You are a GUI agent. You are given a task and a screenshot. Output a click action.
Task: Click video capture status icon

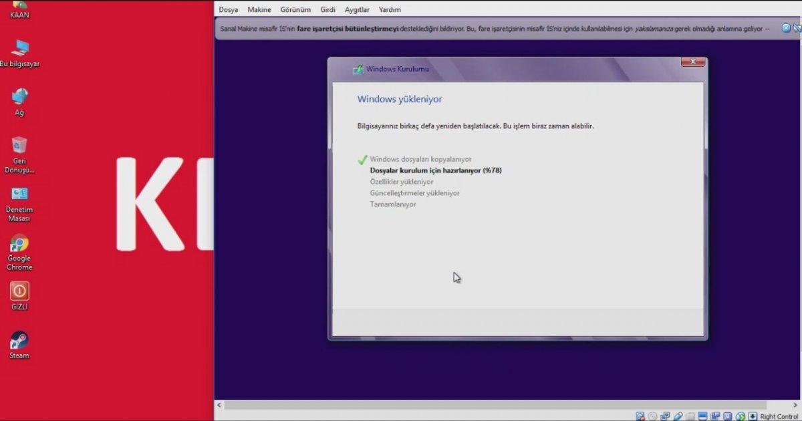pyautogui.click(x=715, y=416)
